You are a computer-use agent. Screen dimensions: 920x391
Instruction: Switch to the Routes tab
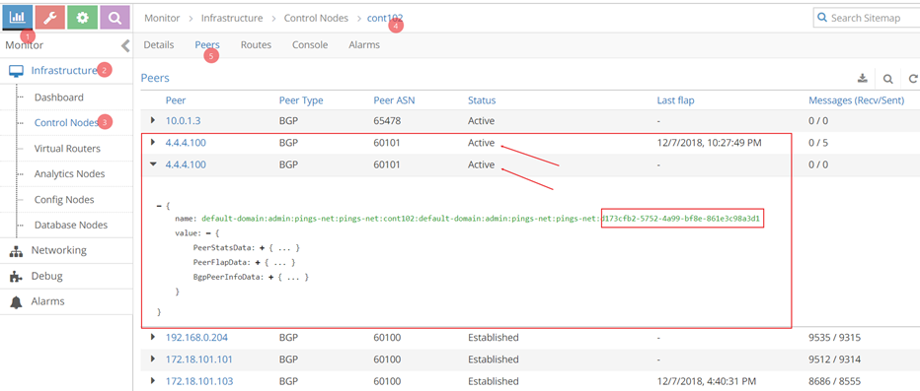coord(256,44)
